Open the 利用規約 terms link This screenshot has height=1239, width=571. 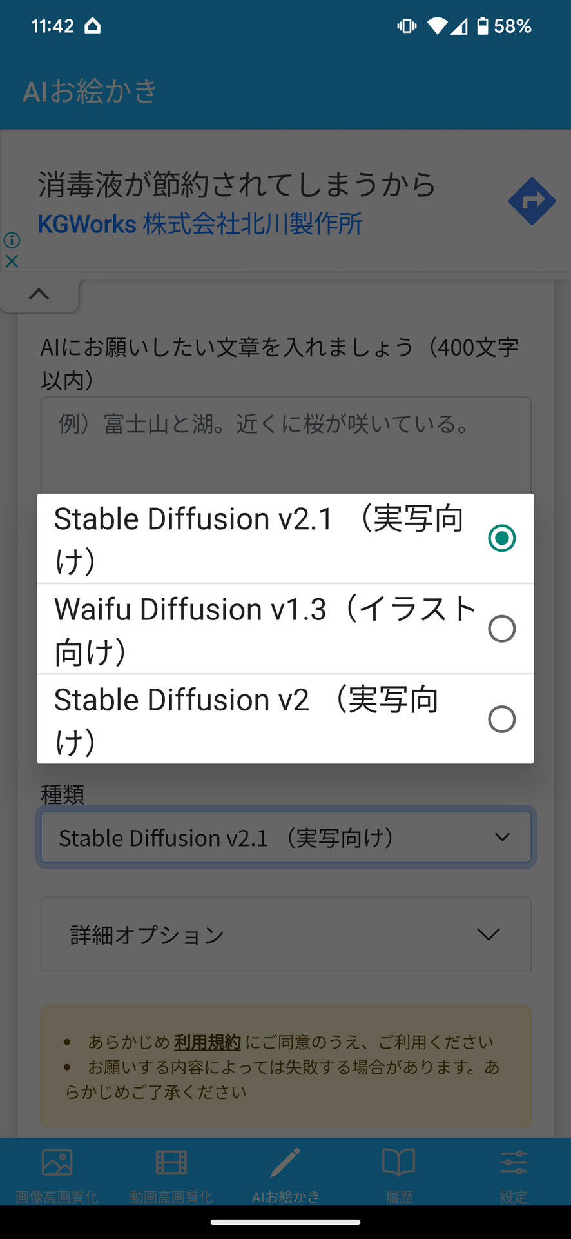[208, 1042]
